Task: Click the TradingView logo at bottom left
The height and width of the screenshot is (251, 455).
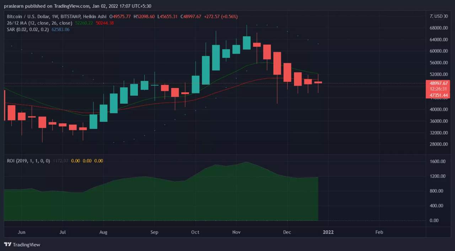Action: [22, 245]
